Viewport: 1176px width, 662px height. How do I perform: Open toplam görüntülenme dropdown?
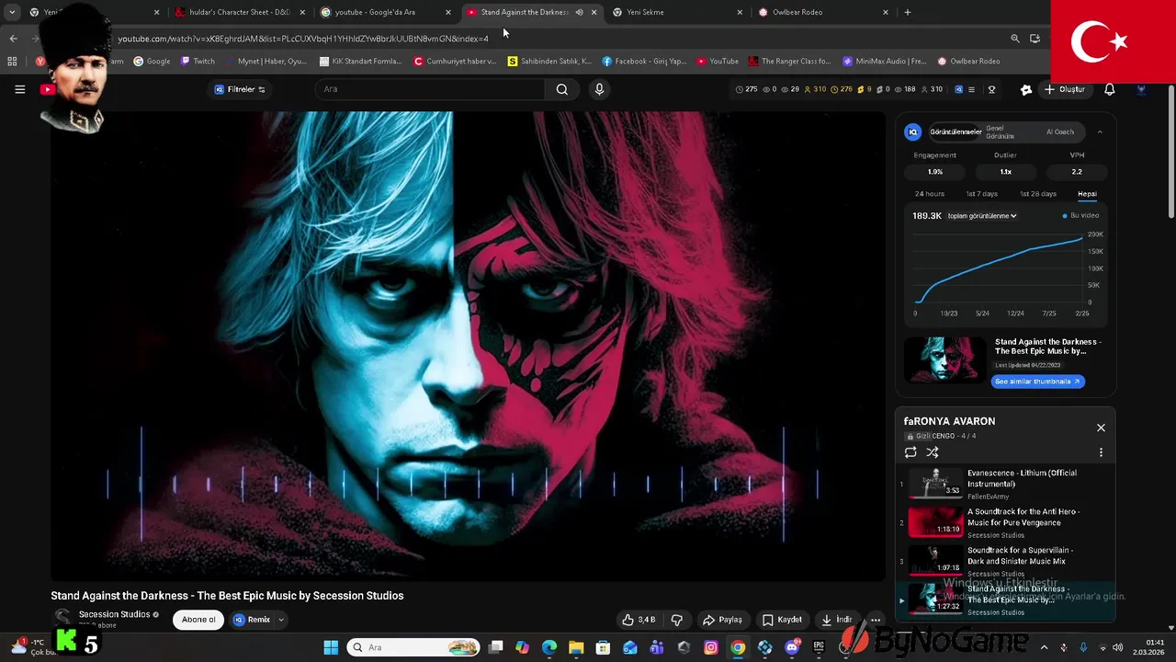click(982, 216)
